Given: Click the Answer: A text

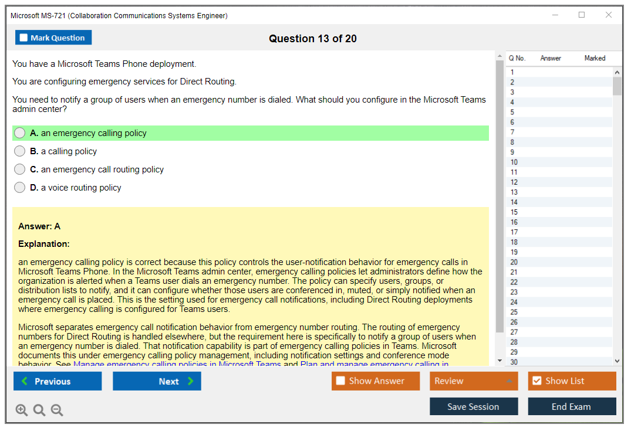Looking at the screenshot, I should pyautogui.click(x=39, y=226).
